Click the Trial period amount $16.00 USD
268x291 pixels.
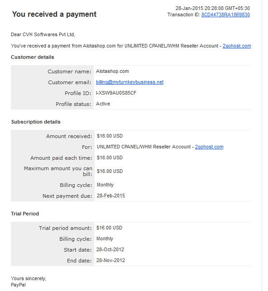point(109,228)
